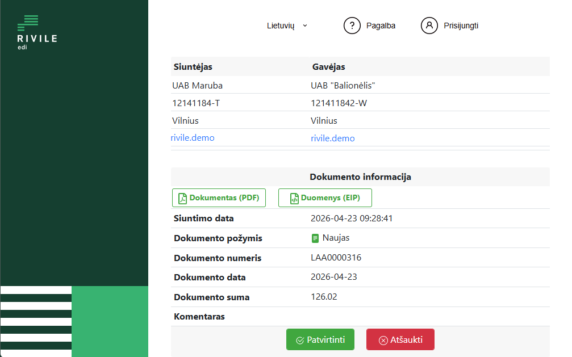572x357 pixels.
Task: Click the Dokumento numeris label
Action: point(218,258)
